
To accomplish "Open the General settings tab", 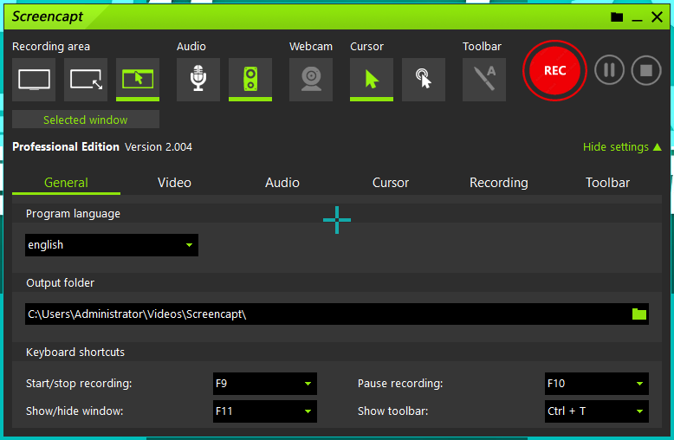I will pyautogui.click(x=66, y=183).
